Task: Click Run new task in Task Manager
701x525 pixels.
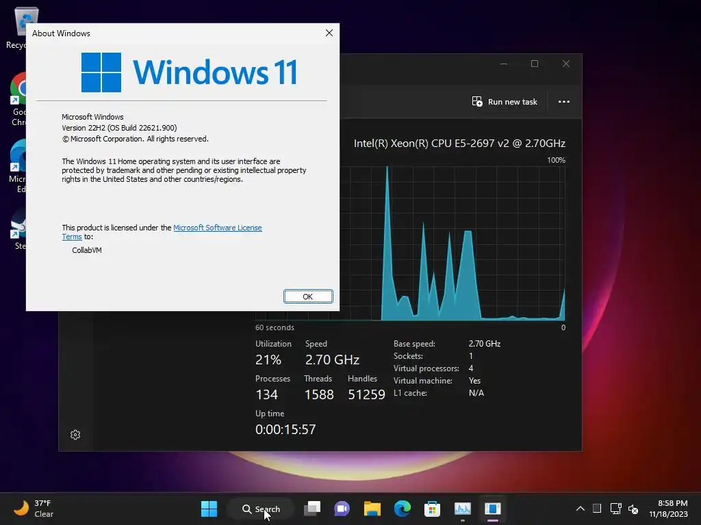Action: 505,102
